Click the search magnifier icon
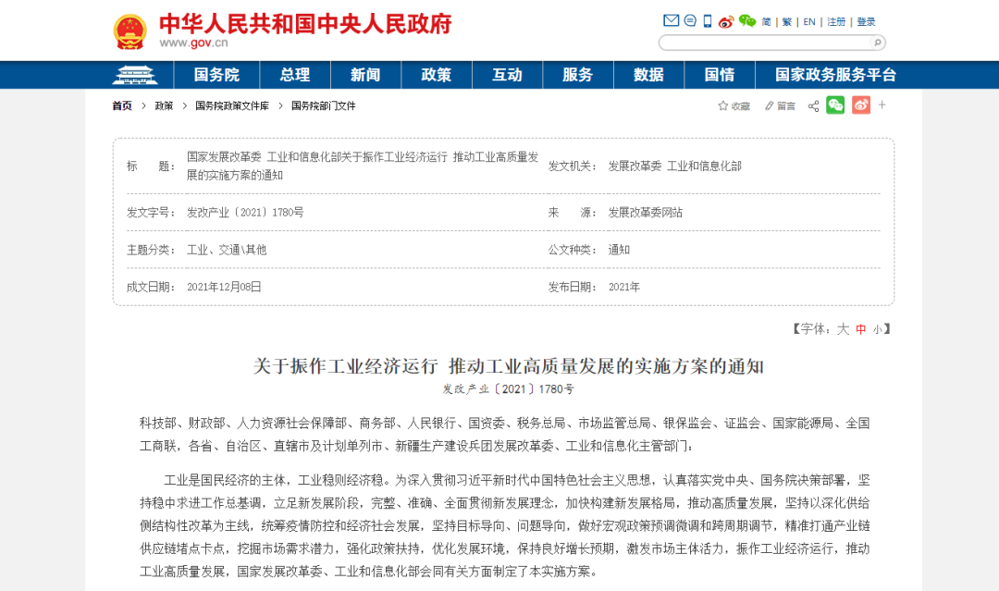The height and width of the screenshot is (591, 999). tap(875, 43)
